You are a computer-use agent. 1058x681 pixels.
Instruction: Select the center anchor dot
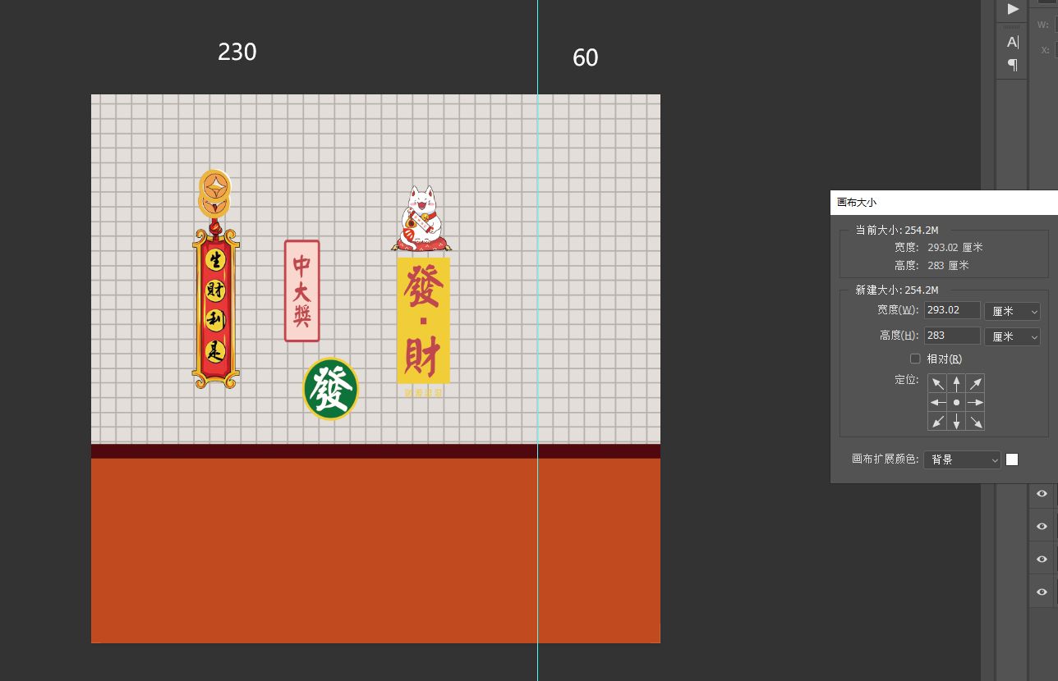click(956, 403)
